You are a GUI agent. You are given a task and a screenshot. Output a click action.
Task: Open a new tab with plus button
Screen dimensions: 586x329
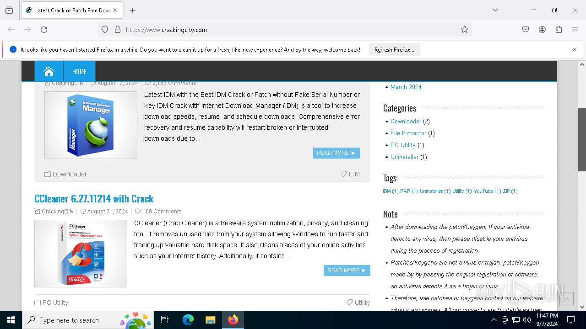(132, 10)
